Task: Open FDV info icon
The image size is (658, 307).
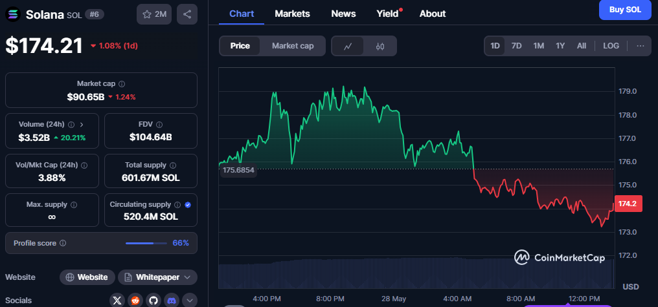Action: coord(159,124)
